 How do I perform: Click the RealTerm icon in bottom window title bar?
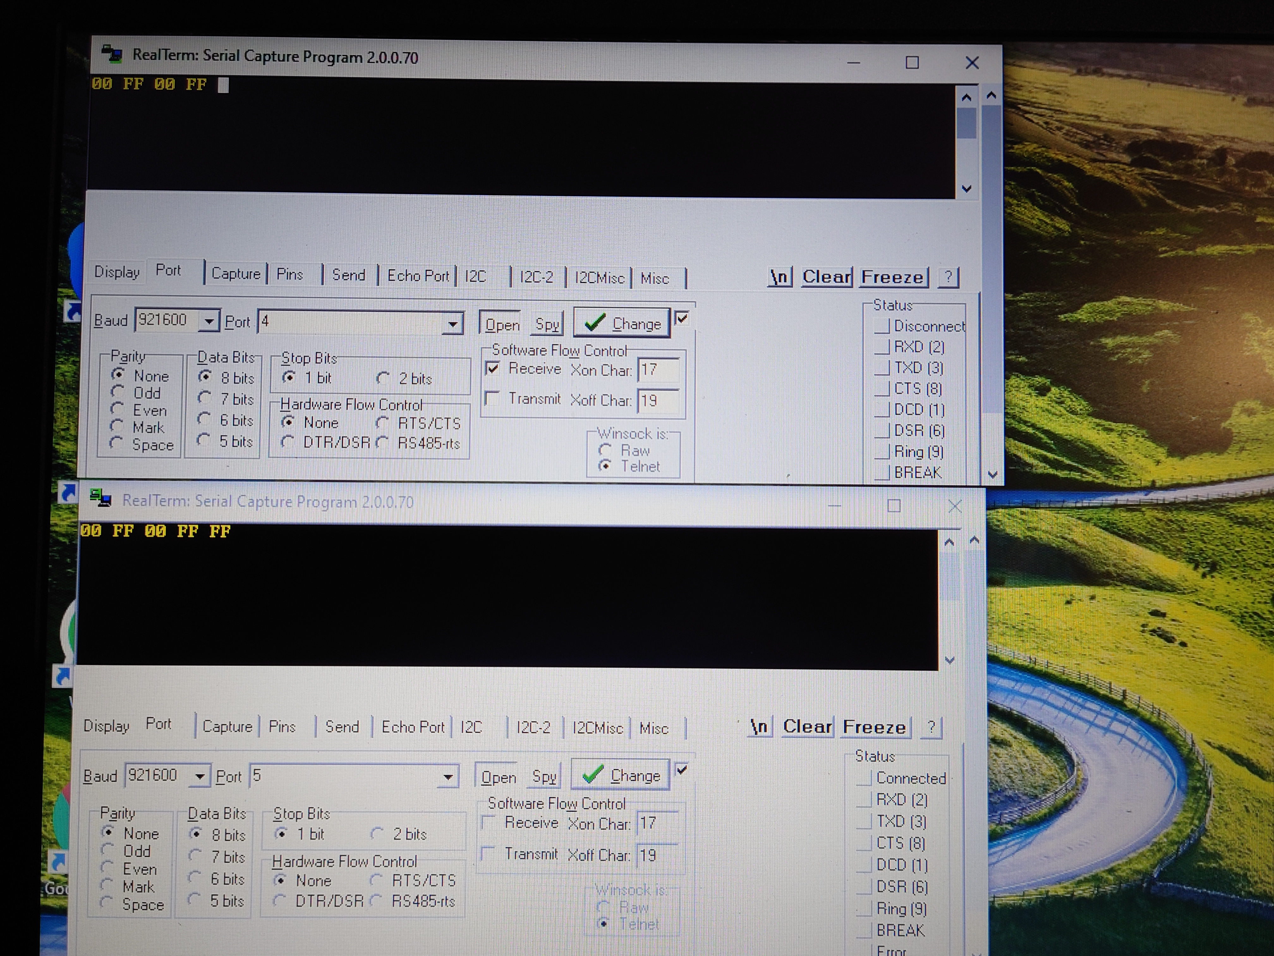click(x=100, y=498)
